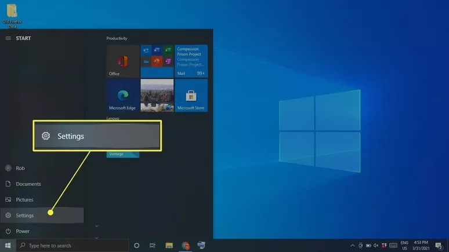Launch Microsoft Edge tile

coord(123,96)
